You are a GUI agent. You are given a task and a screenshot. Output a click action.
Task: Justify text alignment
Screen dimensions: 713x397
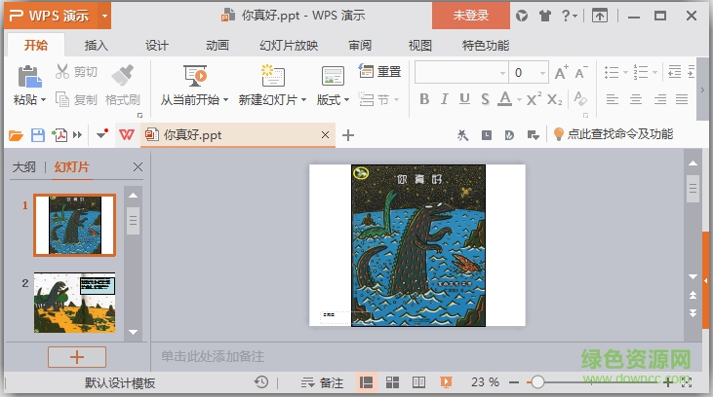coord(682,99)
